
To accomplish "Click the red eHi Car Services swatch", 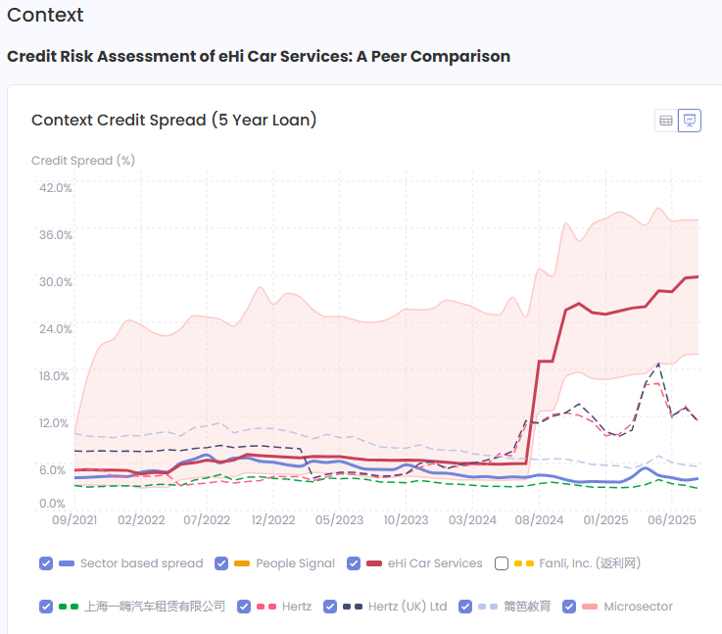I will 374,563.
